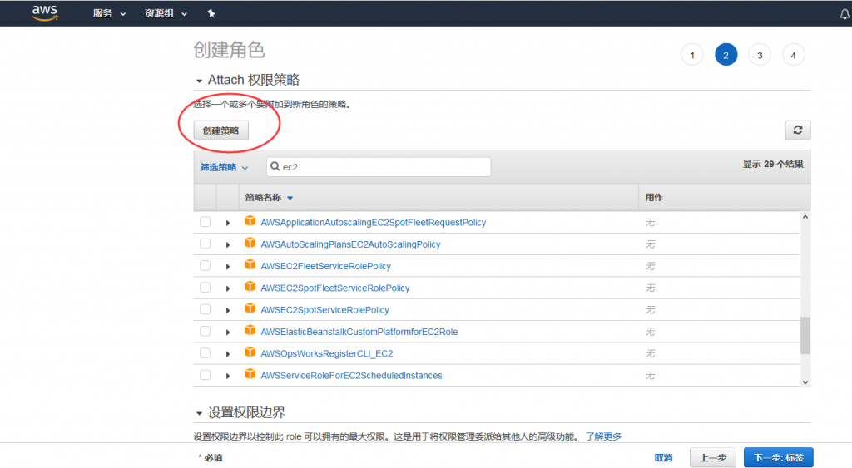Click the policy search field containing ec2

coord(383,167)
